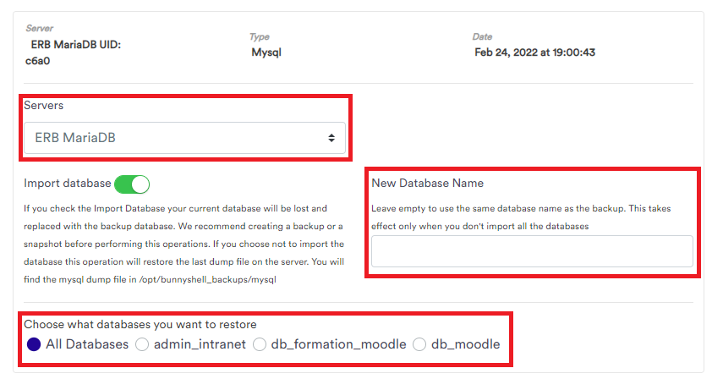
Task: Click the admin_intranet label text
Action: [x=200, y=344]
